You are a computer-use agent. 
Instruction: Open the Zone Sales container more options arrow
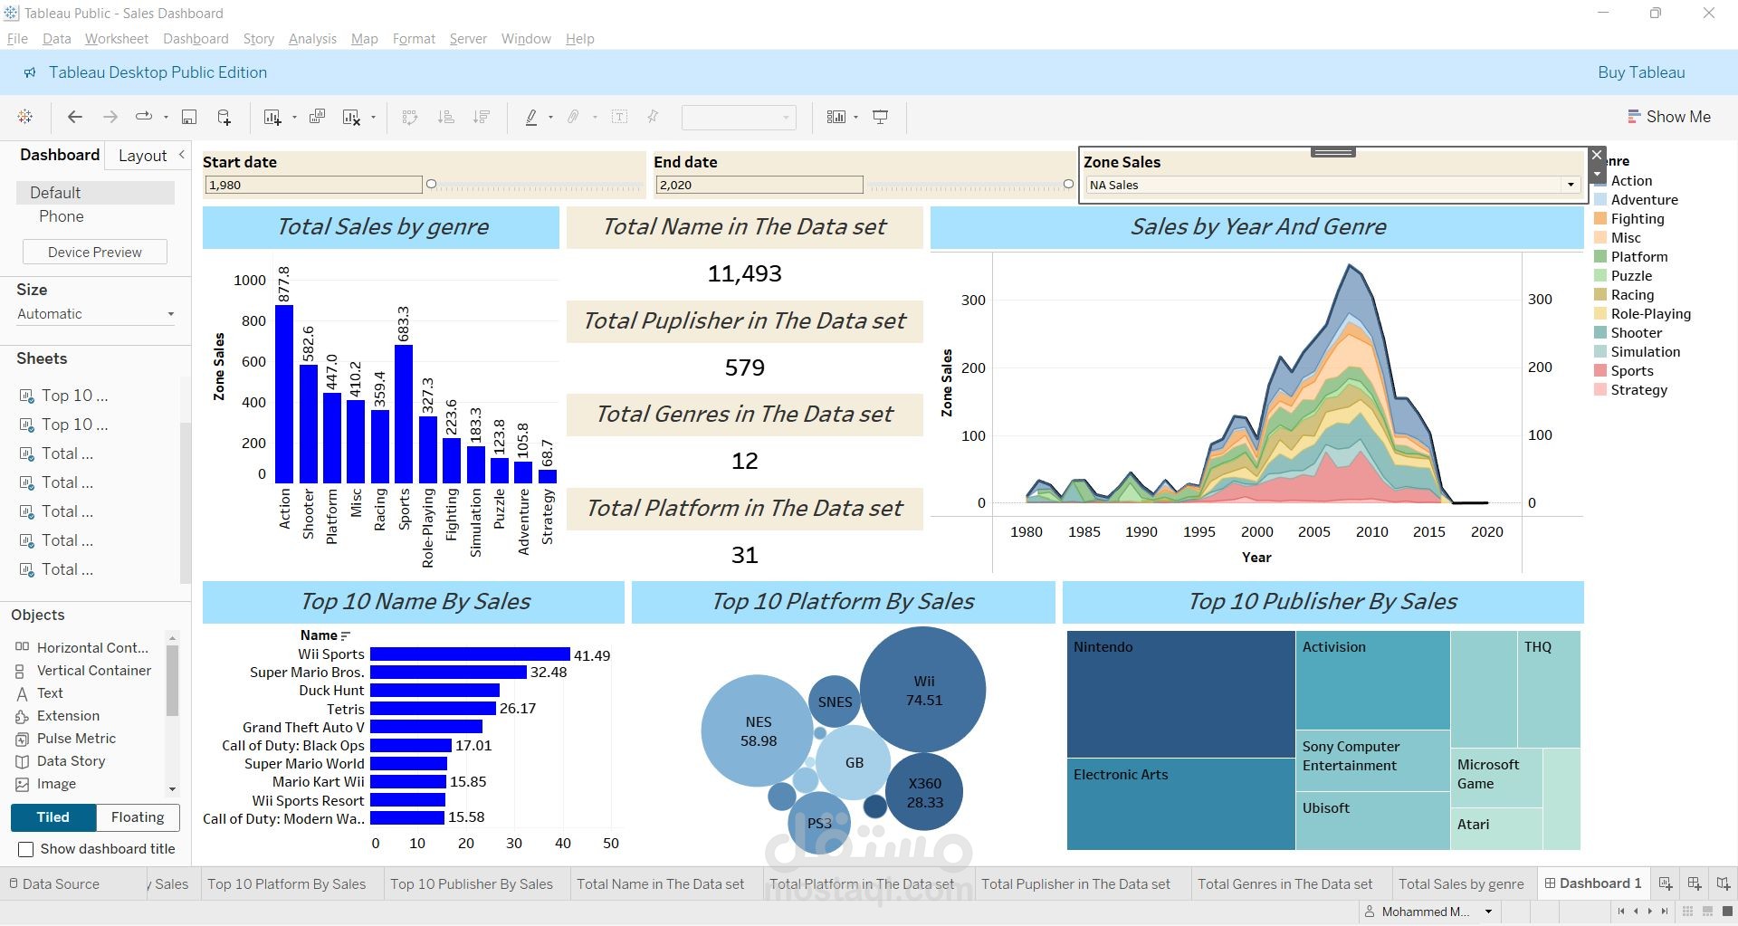(1598, 175)
